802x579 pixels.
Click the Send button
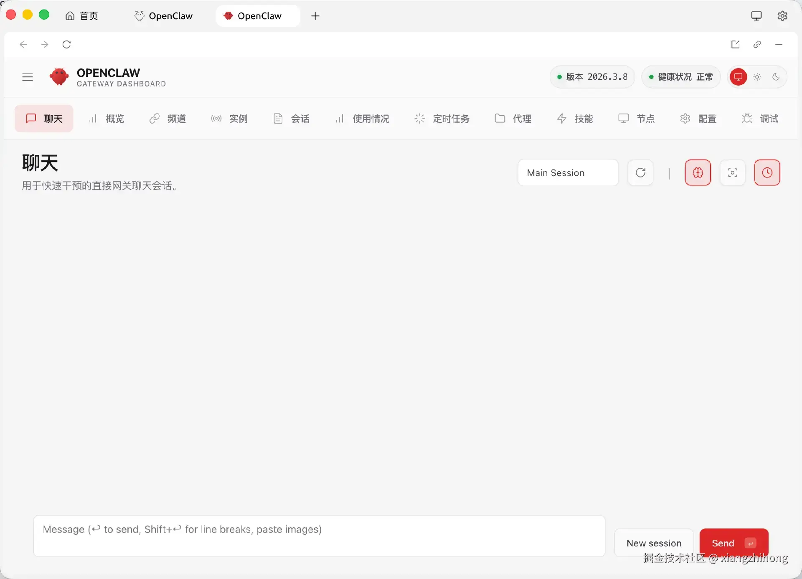pyautogui.click(x=733, y=543)
